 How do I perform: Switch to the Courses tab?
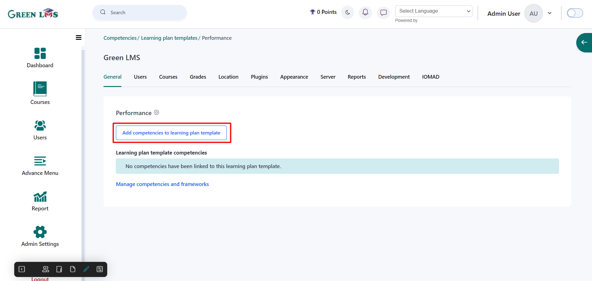pos(168,77)
